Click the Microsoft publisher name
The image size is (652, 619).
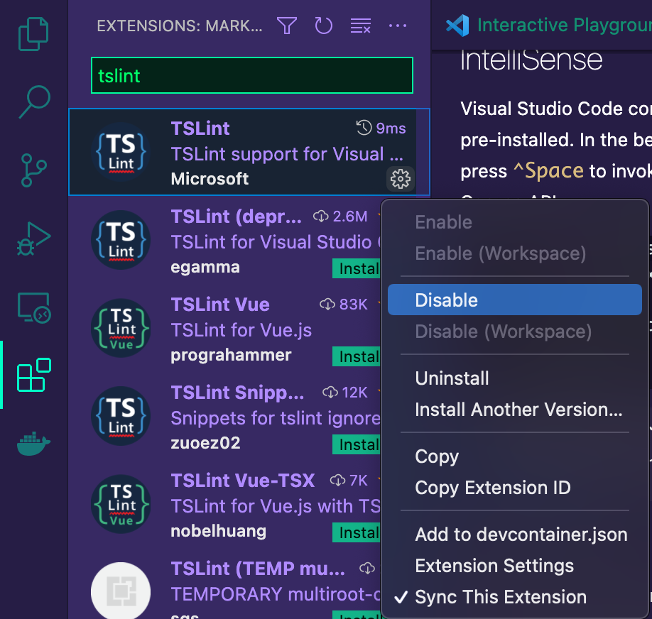click(x=210, y=179)
